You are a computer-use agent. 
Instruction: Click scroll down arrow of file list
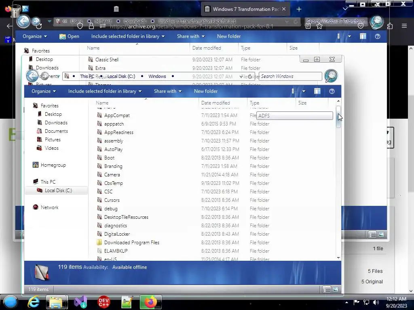[338, 258]
